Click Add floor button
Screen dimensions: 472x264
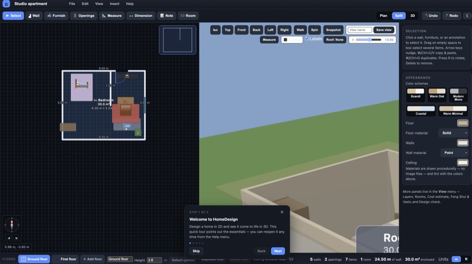[92, 259]
